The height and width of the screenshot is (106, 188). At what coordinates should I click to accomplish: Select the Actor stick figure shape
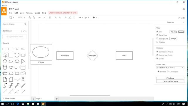[23, 79]
